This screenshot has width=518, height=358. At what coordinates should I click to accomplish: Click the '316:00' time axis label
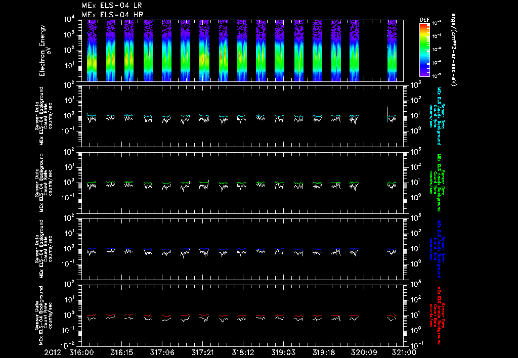(81, 352)
